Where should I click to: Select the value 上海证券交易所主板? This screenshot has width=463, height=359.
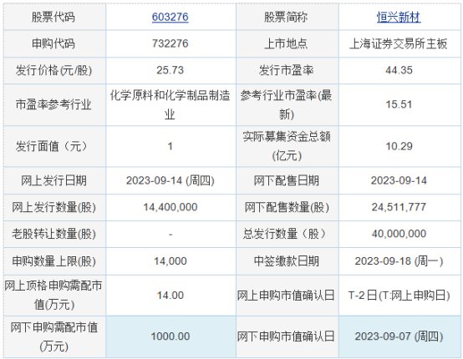399,43
